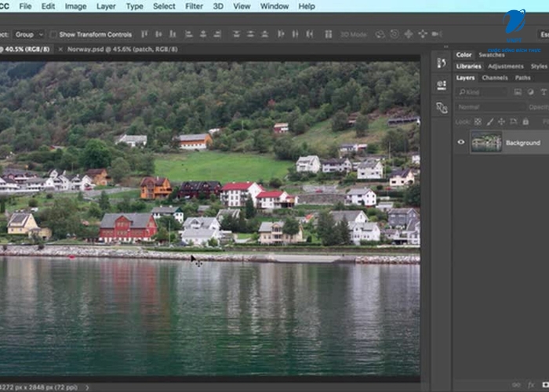Screen dimensions: 549x392
Task: Hide the Background layer with eye icon
Action: pos(461,142)
